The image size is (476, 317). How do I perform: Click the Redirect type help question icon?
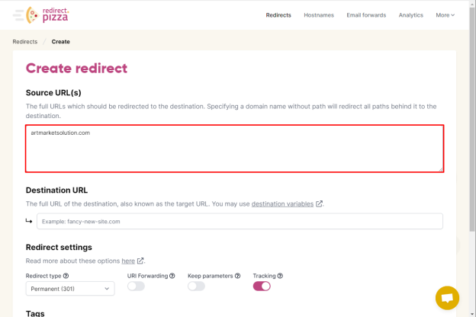click(66, 276)
